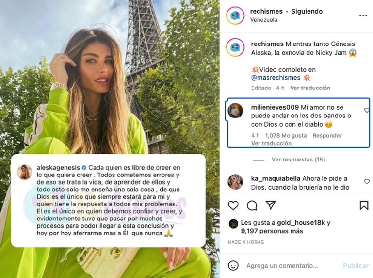Like milienieves009's comment with the heart
Image resolution: width=373 pixels, height=278 pixels.
point(367,110)
